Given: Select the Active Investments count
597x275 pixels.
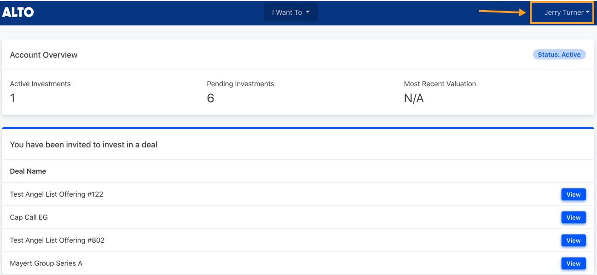Looking at the screenshot, I should pos(12,98).
